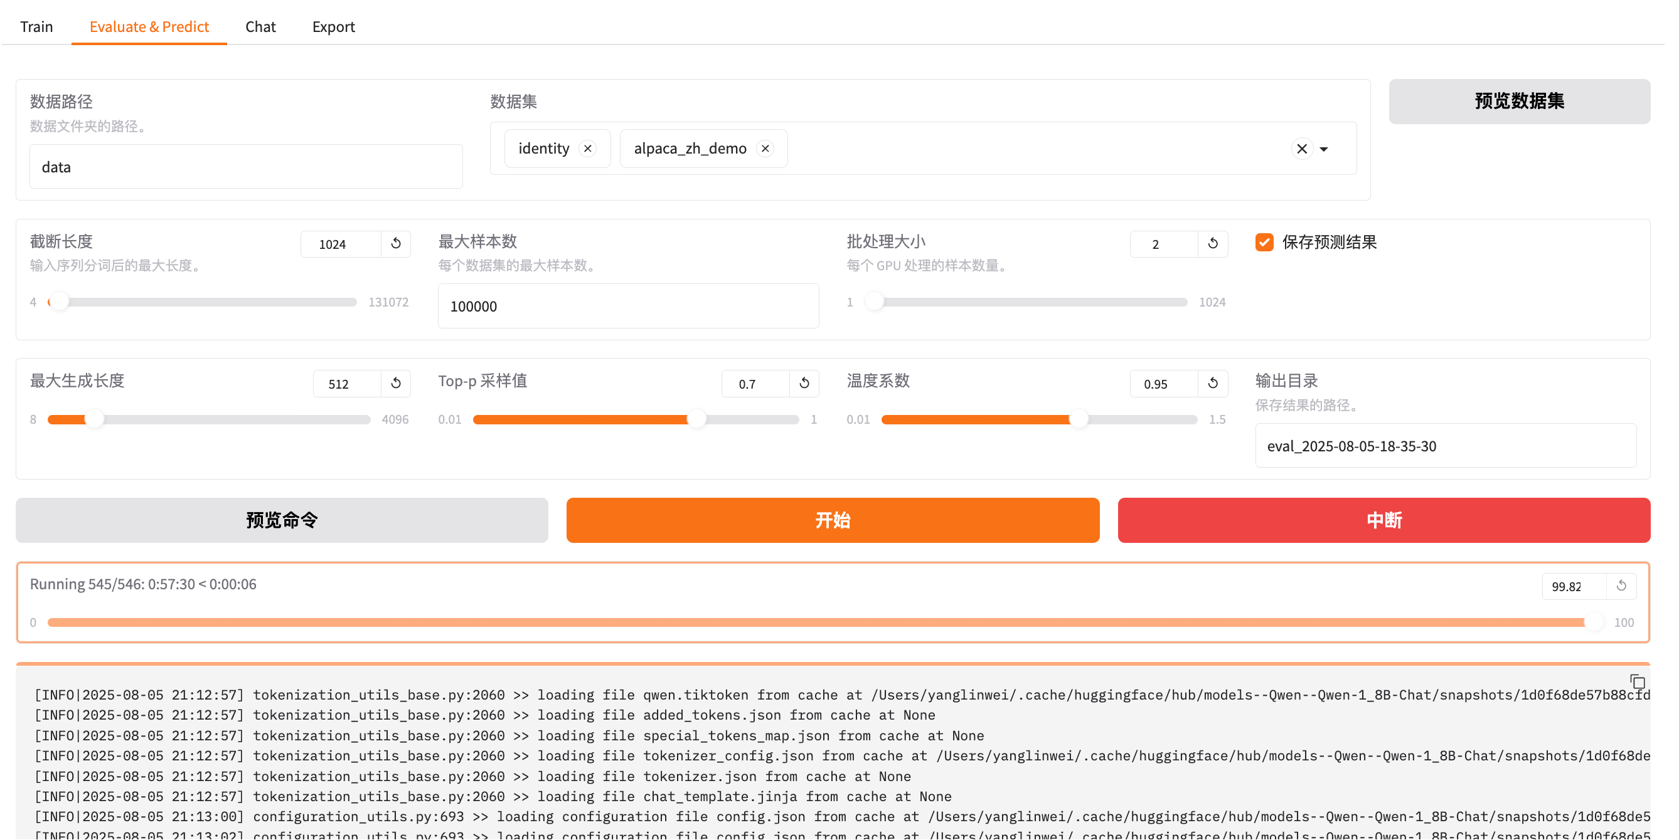Viewport: 1679px width, 840px height.
Task: Click the 预览数据集 button
Action: coord(1518,102)
